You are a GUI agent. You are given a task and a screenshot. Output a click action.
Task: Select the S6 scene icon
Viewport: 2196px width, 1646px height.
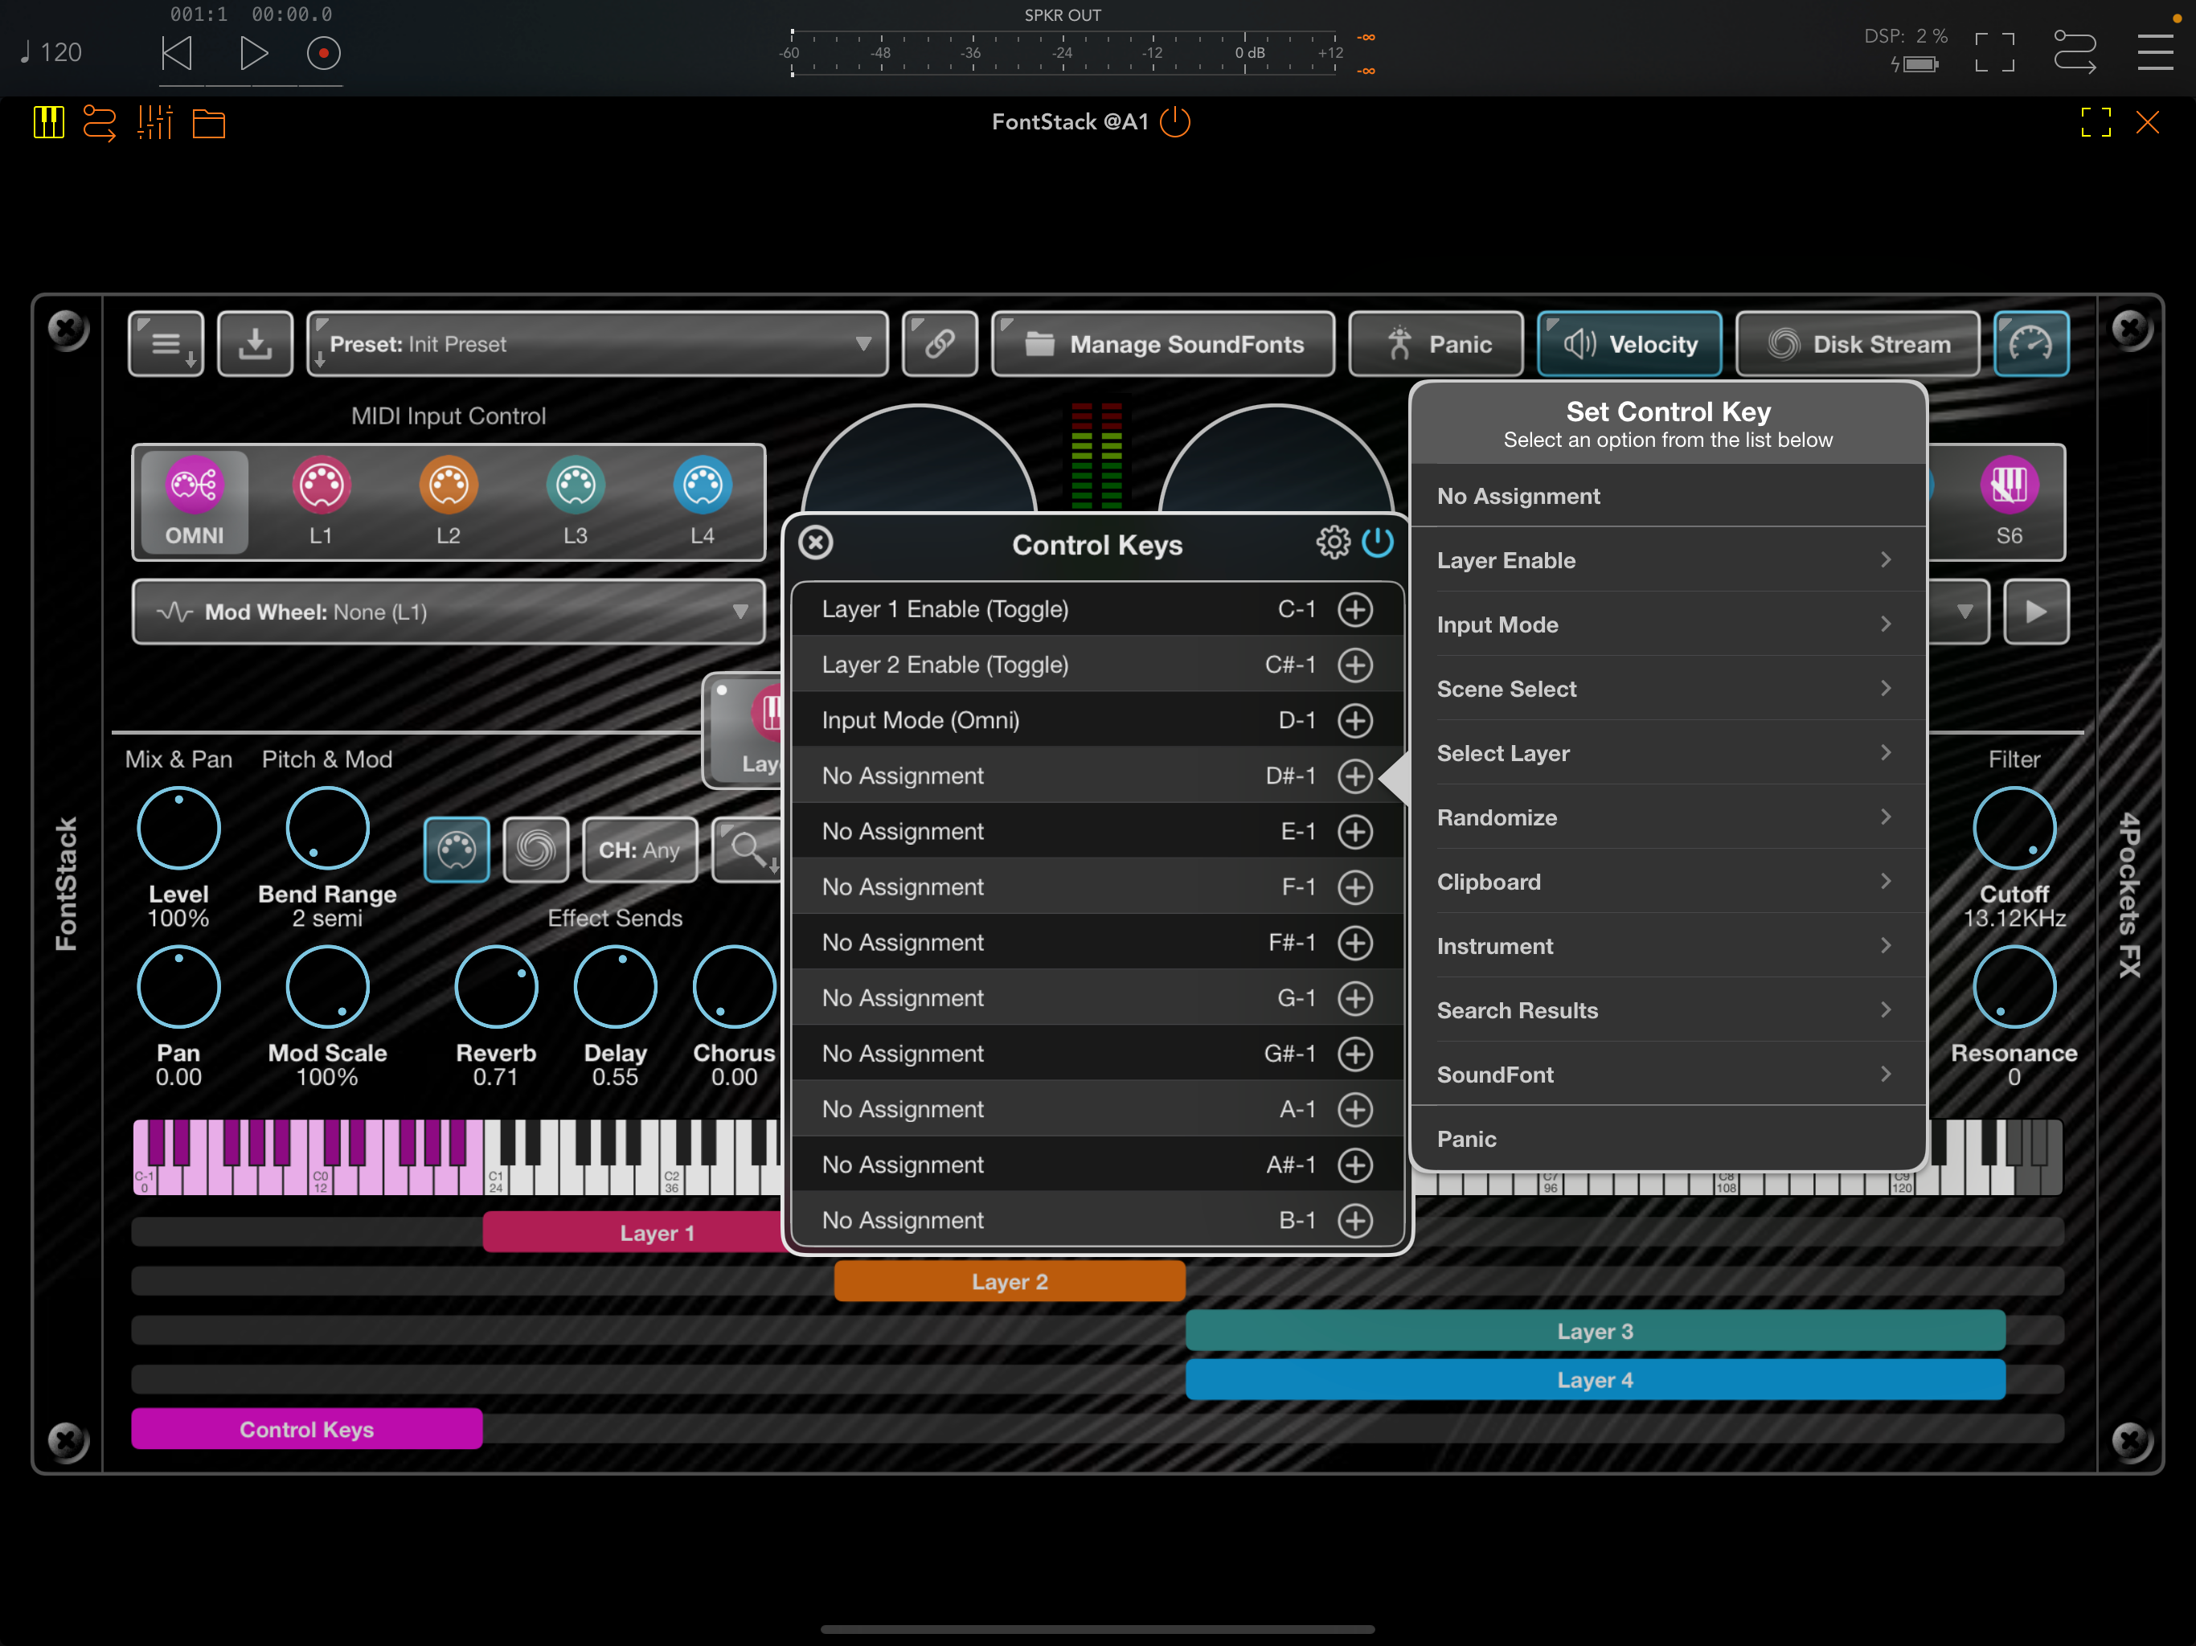point(2010,485)
